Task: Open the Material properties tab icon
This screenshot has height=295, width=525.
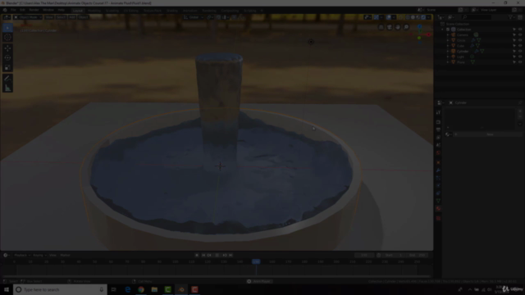Action: 438,209
